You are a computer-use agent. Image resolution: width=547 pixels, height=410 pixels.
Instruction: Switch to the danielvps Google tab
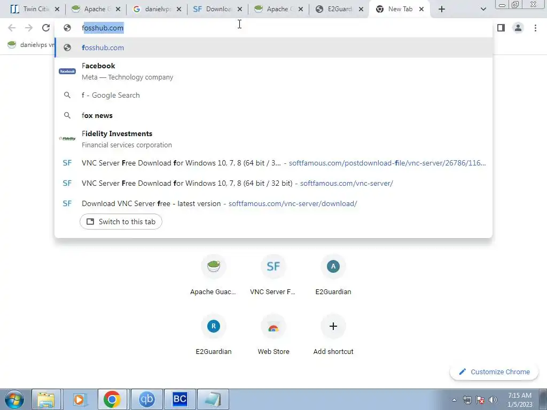point(152,9)
